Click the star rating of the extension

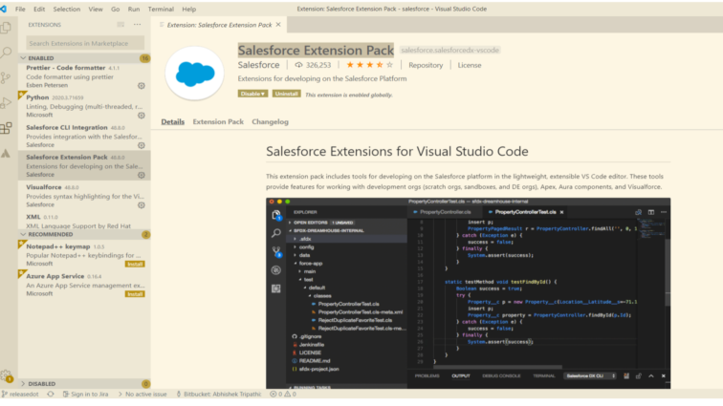click(x=370, y=65)
